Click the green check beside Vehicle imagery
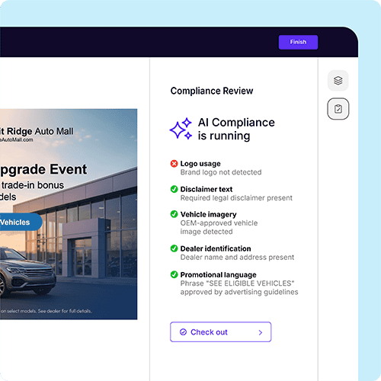Image resolution: width=381 pixels, height=381 pixels. [x=174, y=214]
